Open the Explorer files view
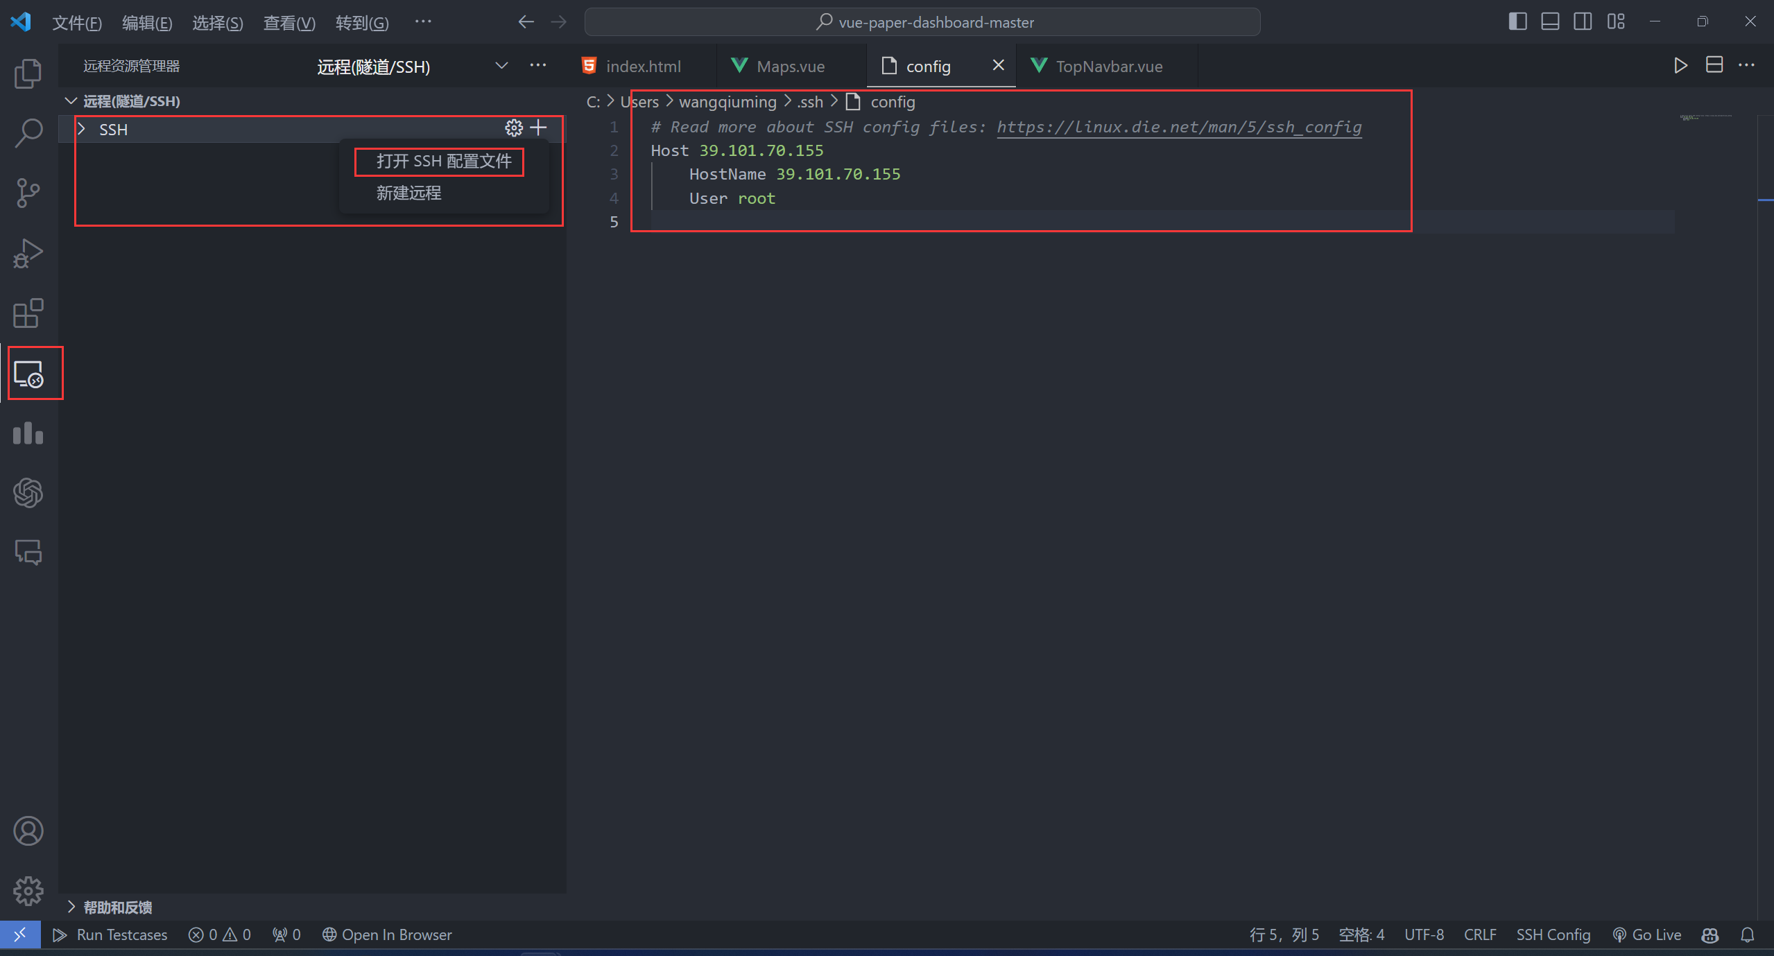The width and height of the screenshot is (1774, 956). point(28,73)
